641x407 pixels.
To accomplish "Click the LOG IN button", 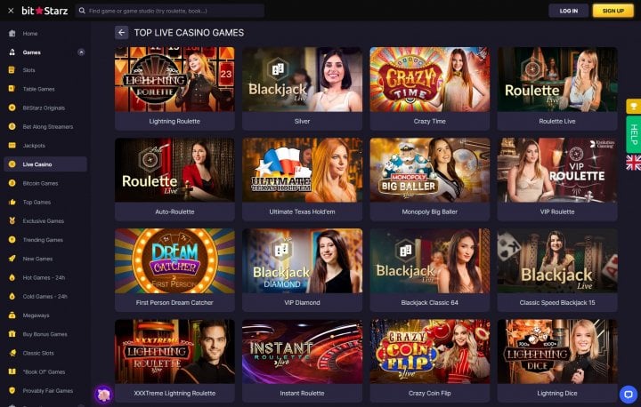I will point(569,11).
